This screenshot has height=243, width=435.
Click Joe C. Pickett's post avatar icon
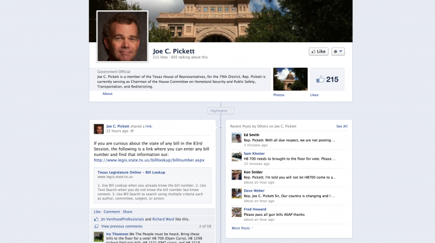coord(98,129)
